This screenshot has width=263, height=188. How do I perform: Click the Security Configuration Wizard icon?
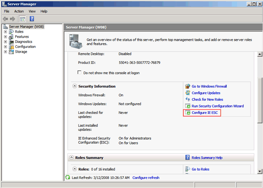(187, 106)
